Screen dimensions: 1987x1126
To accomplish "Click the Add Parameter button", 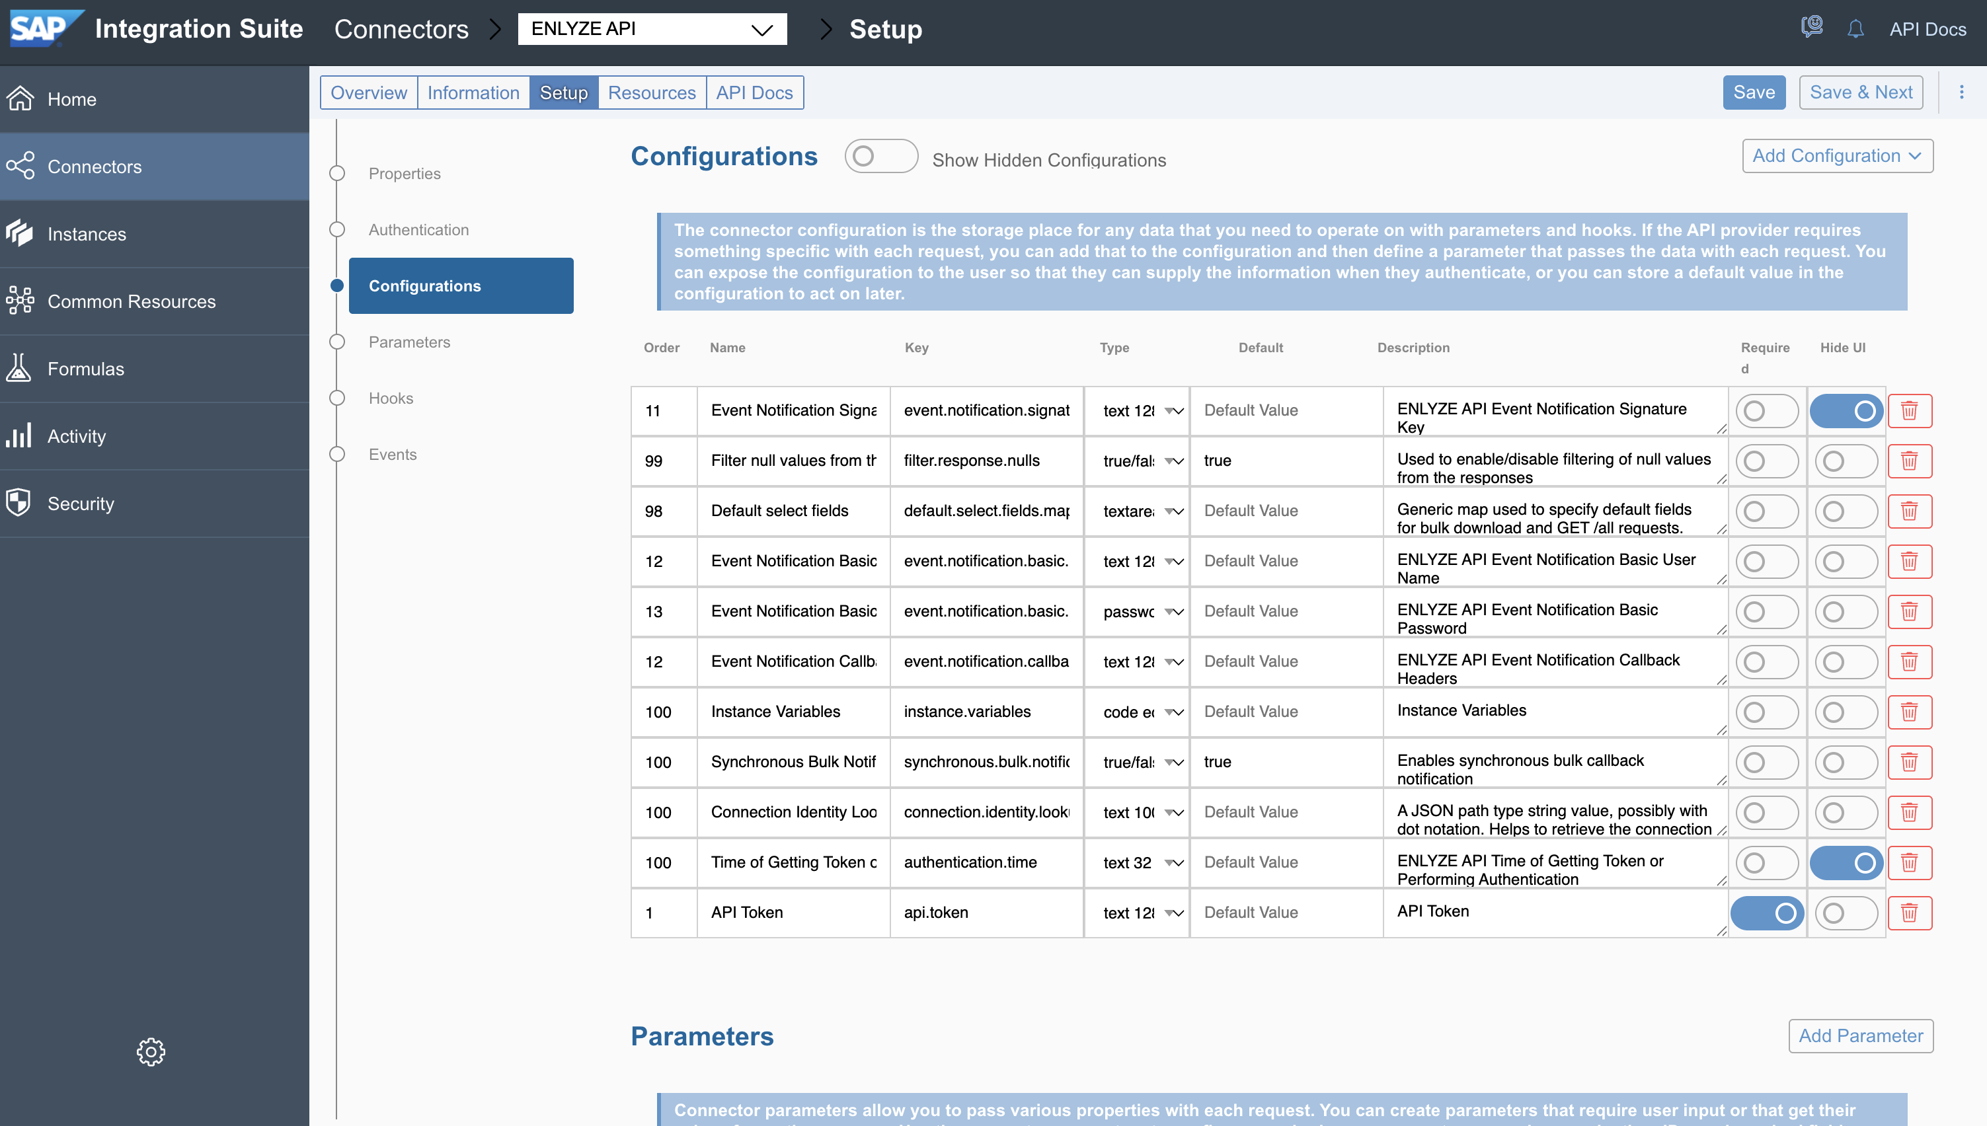I will point(1860,1036).
